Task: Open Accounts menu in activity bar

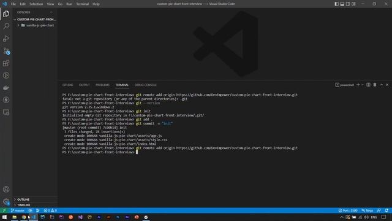Action: 6,189
